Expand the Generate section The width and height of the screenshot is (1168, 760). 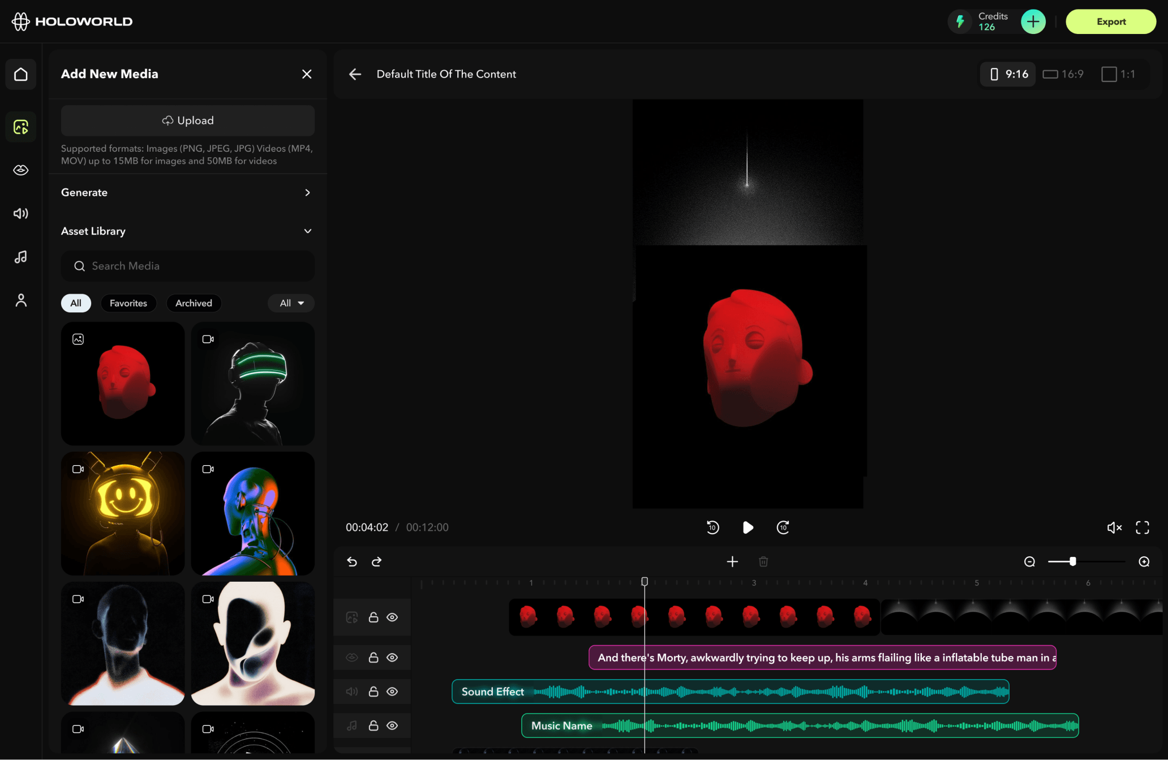(x=187, y=192)
